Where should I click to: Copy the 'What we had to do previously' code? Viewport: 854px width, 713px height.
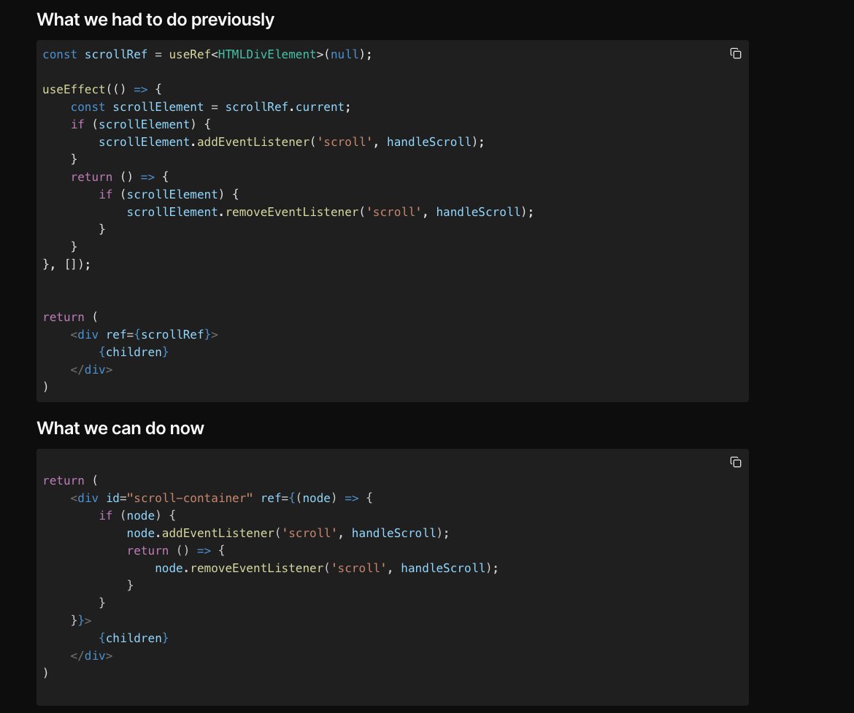[x=735, y=53]
